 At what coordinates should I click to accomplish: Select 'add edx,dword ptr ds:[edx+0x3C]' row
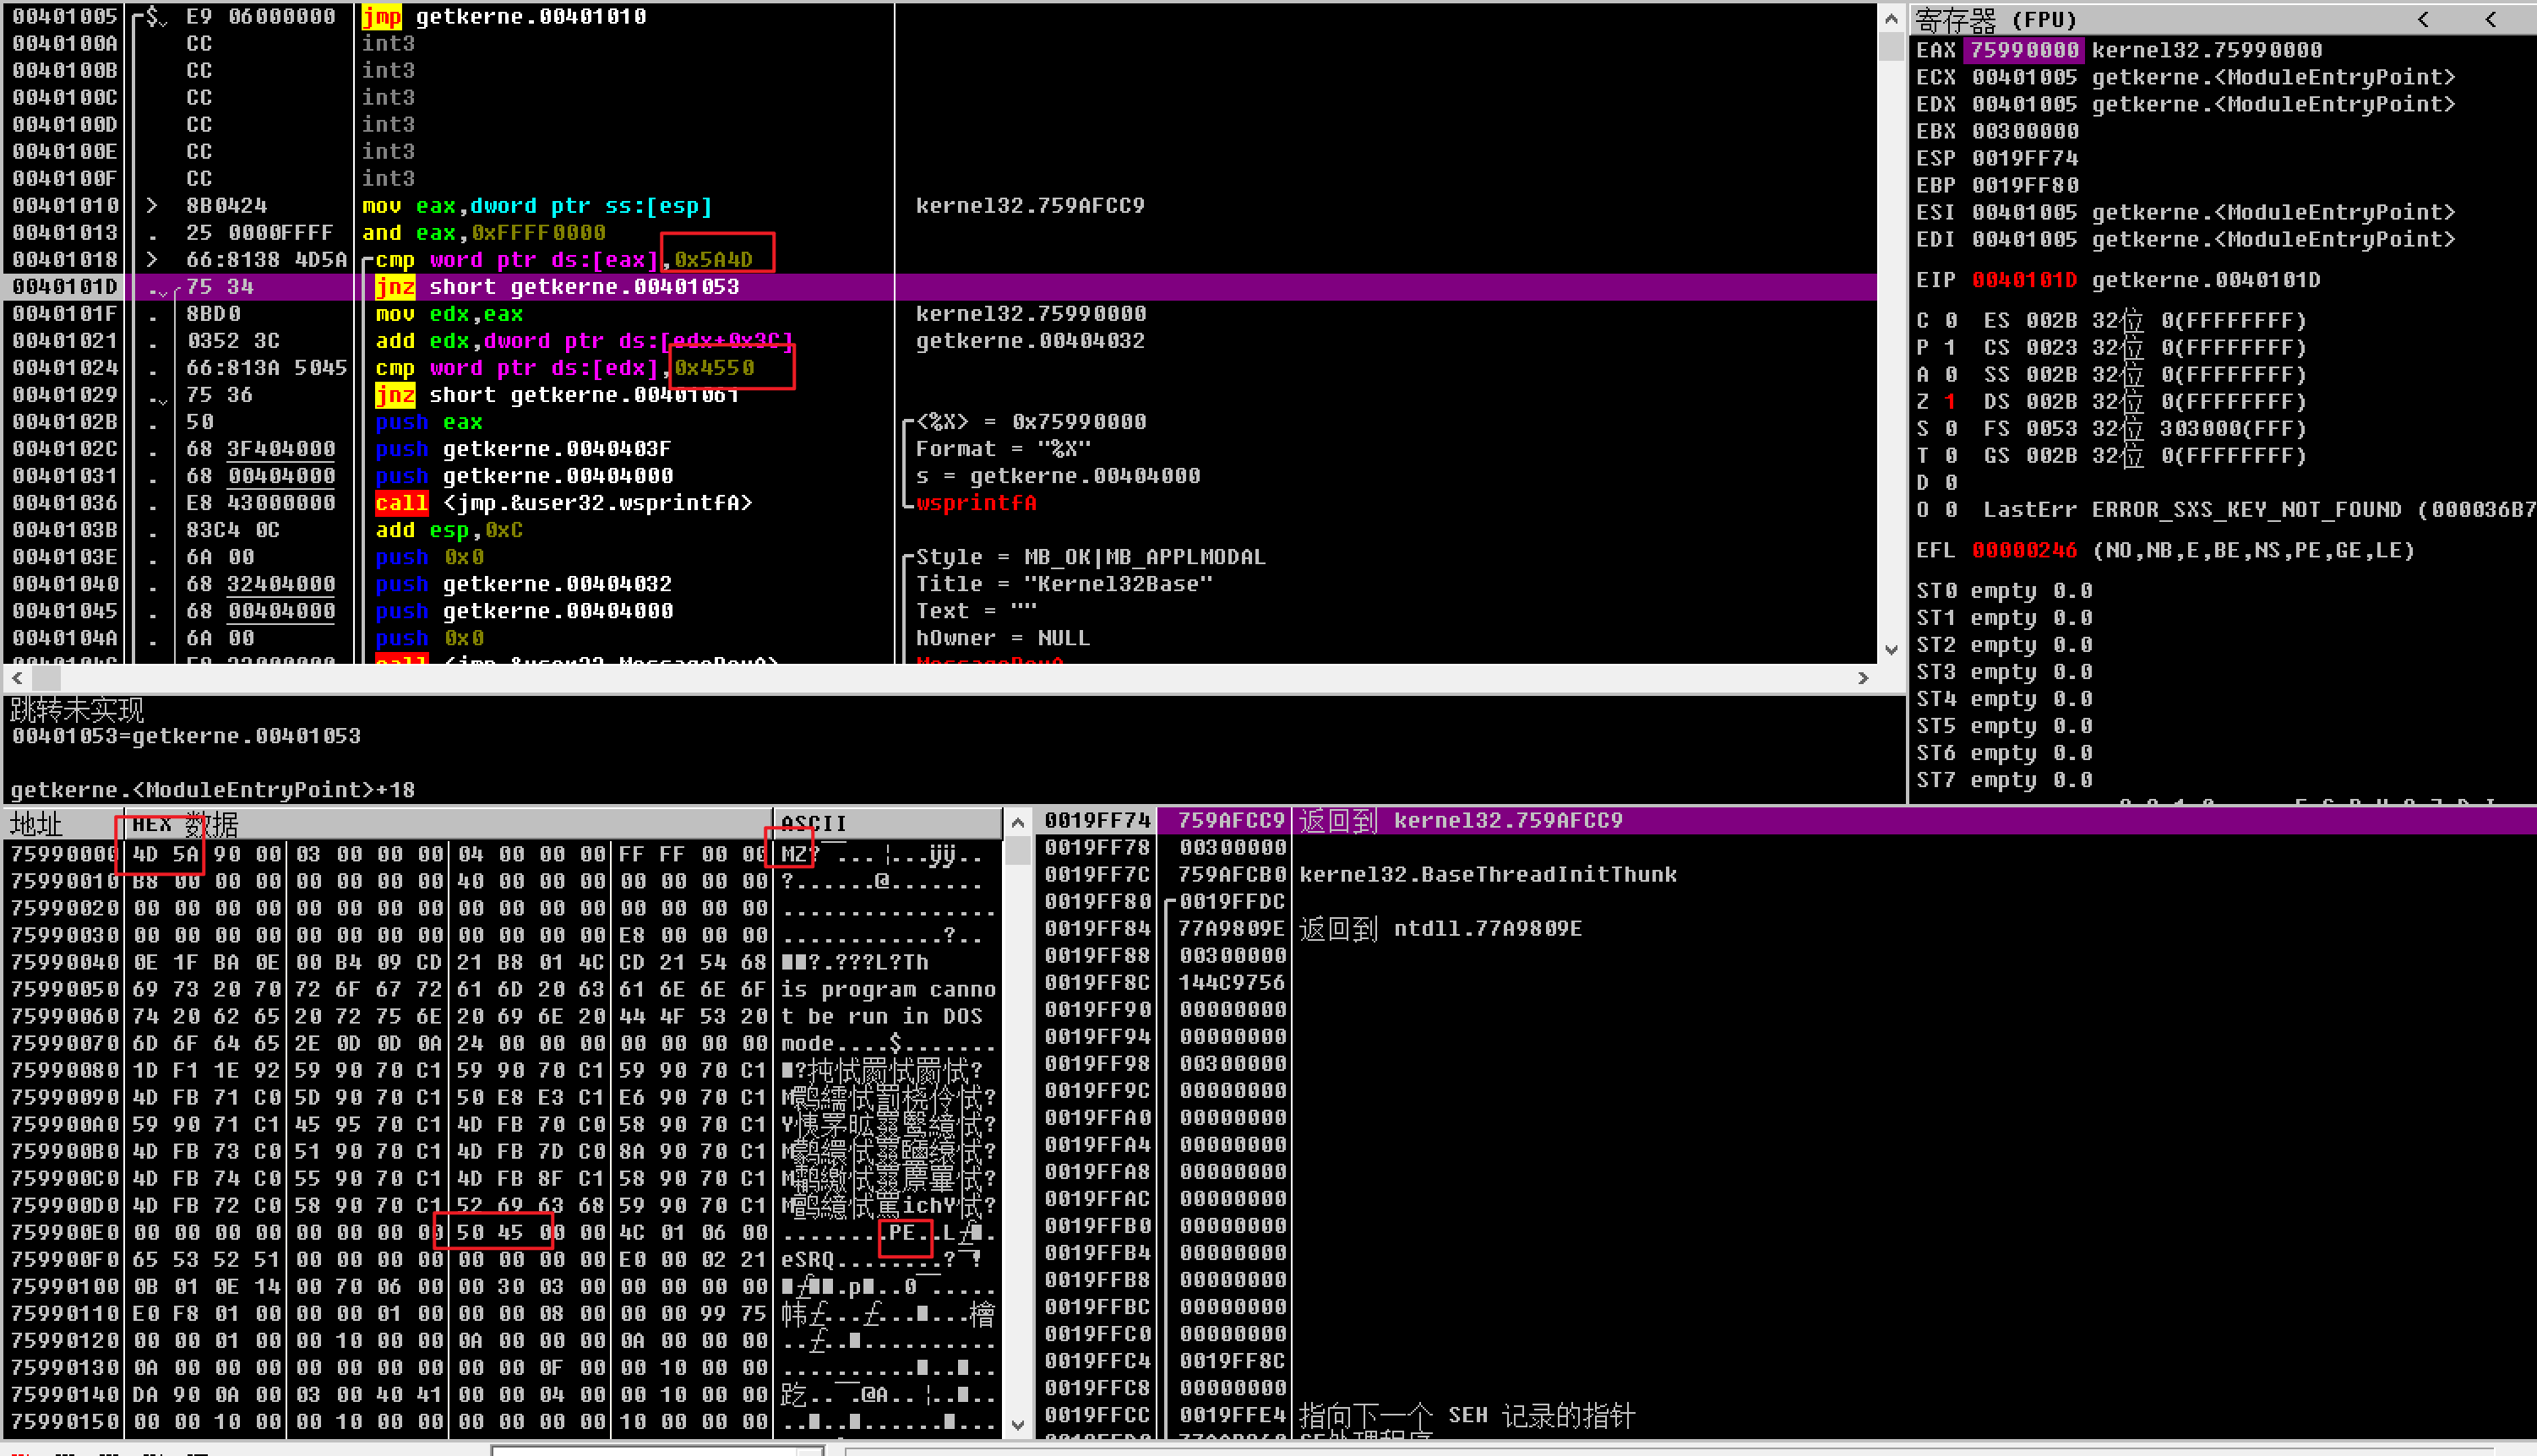(x=940, y=340)
